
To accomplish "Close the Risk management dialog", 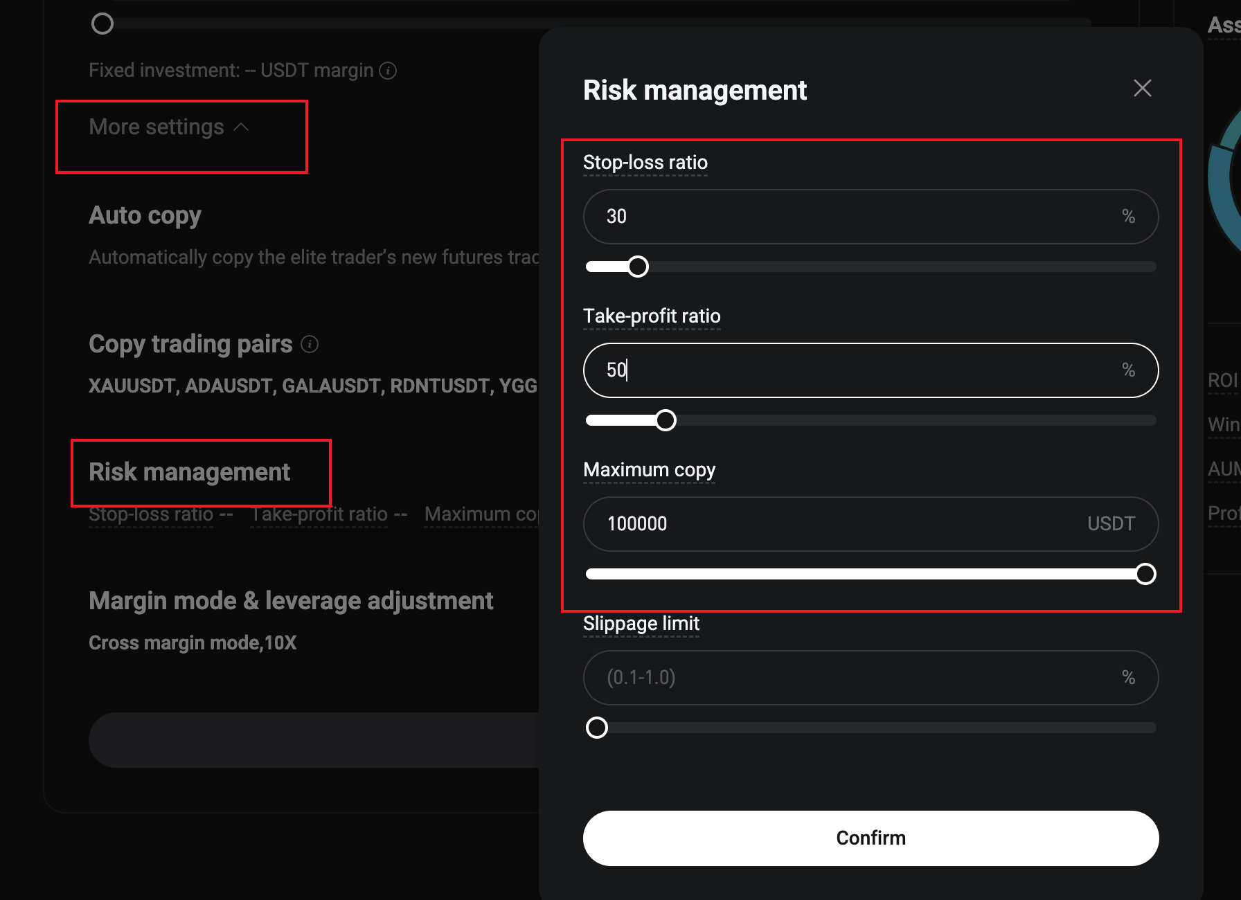I will (1142, 88).
